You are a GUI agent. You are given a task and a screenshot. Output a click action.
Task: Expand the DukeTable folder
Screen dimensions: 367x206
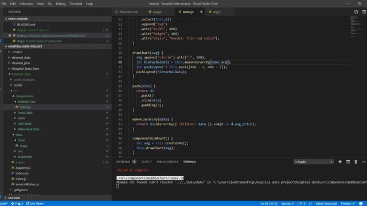(x=25, y=113)
